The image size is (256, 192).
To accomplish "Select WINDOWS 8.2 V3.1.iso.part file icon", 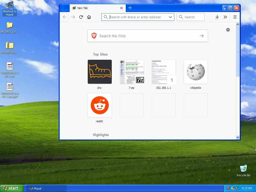I will [10, 90].
